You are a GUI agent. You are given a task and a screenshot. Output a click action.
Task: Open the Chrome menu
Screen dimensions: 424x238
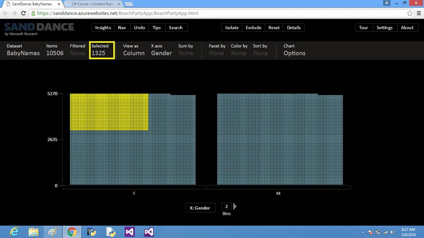tap(419, 13)
